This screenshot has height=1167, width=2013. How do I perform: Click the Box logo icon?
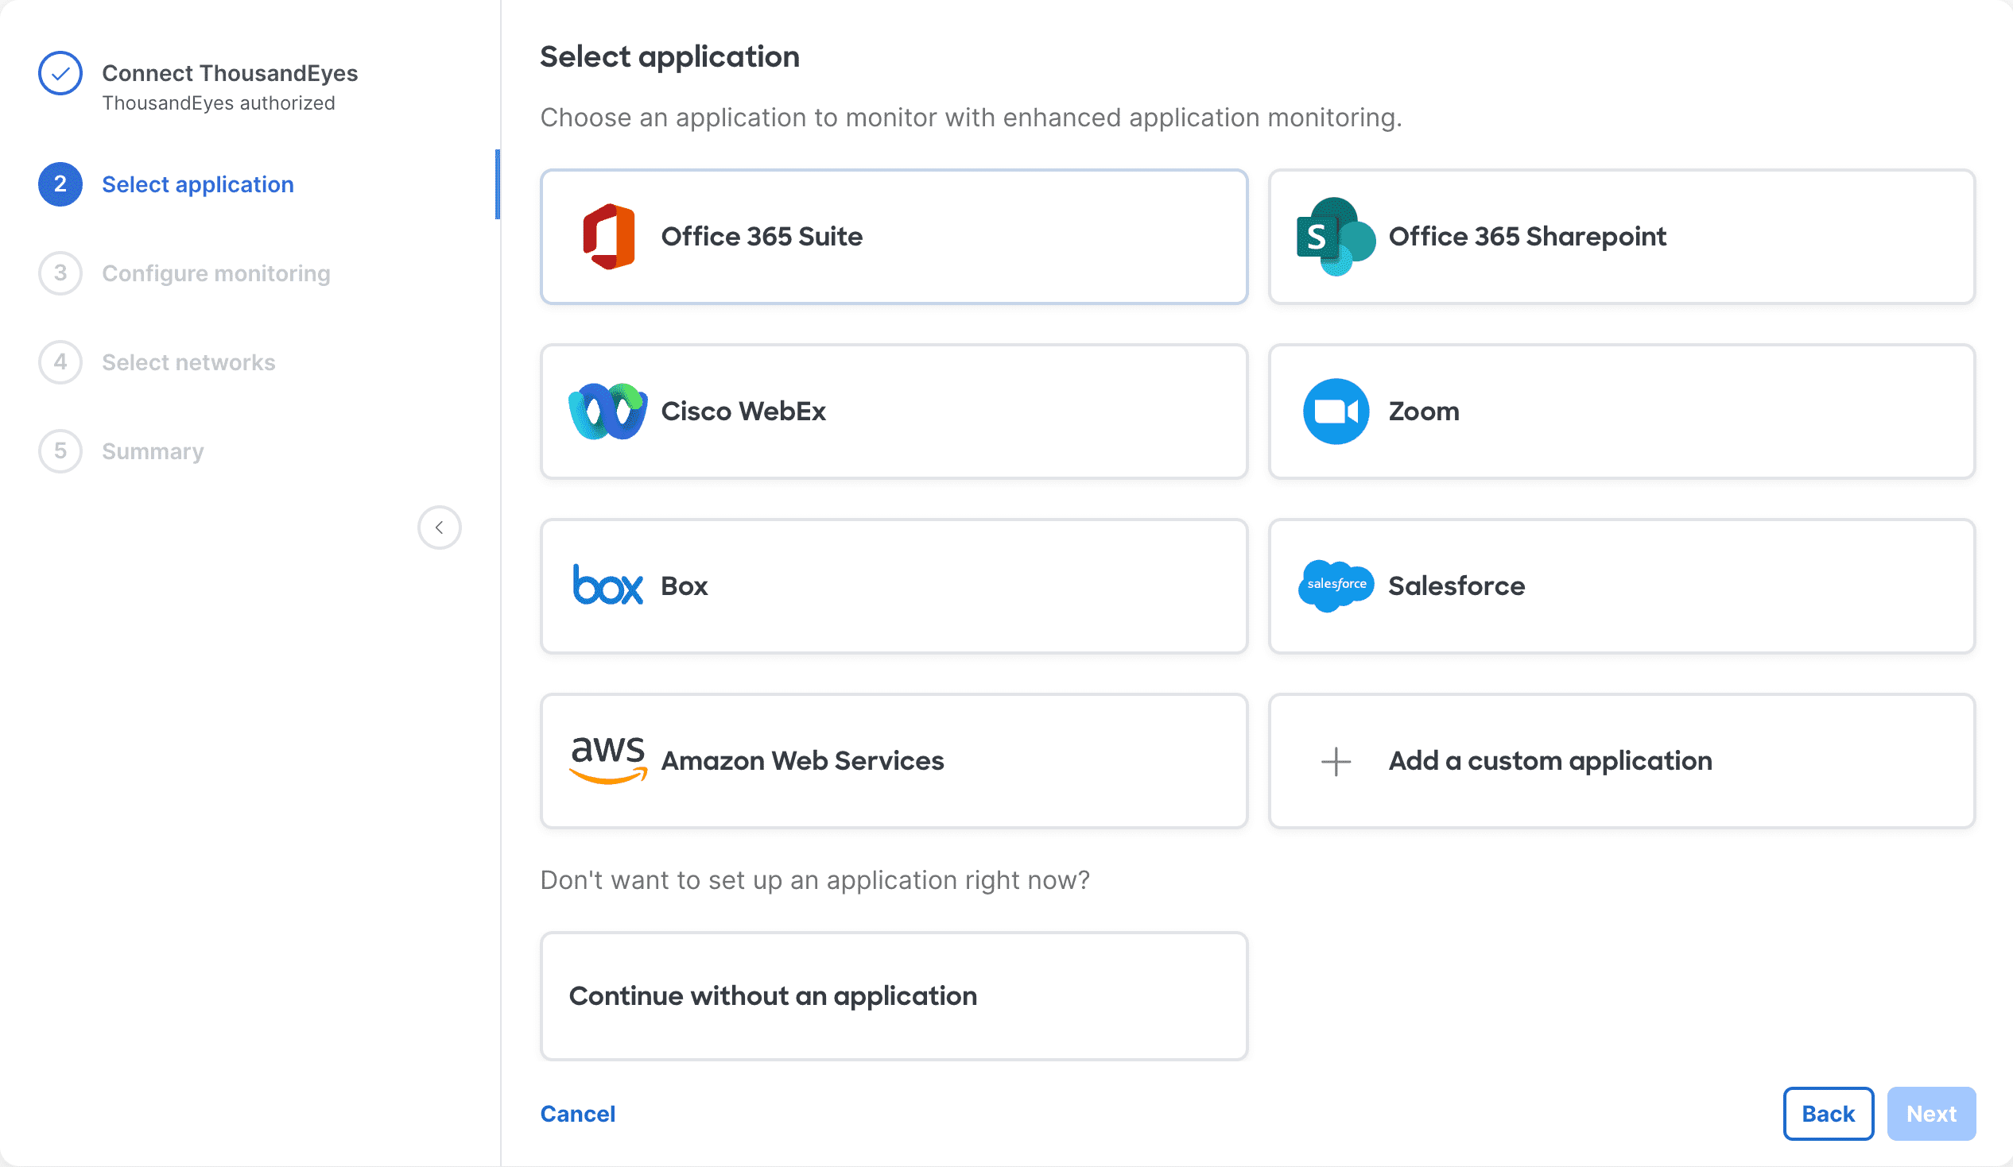click(x=608, y=586)
